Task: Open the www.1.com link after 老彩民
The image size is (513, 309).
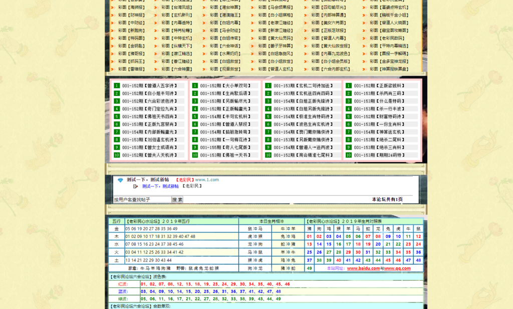Action: coord(206,179)
